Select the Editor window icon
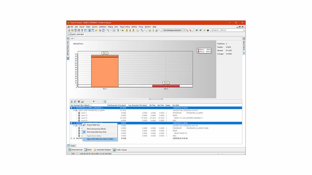Image resolution: width=312 pixels, height=175 pixels. (86, 150)
